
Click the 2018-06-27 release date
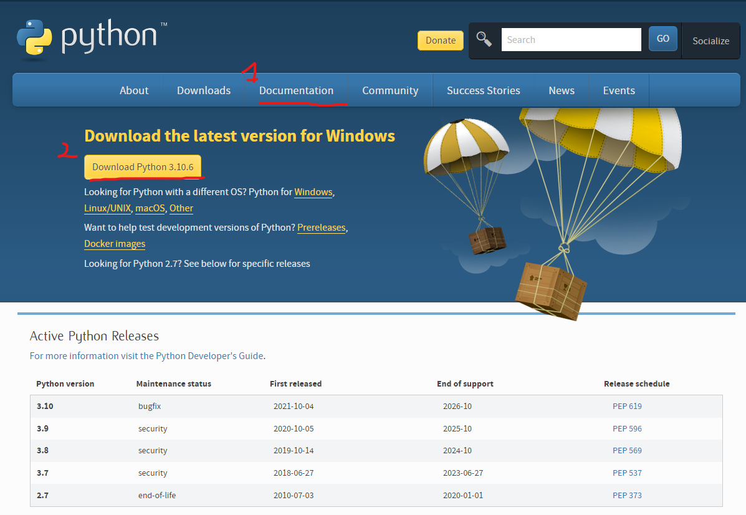point(294,473)
